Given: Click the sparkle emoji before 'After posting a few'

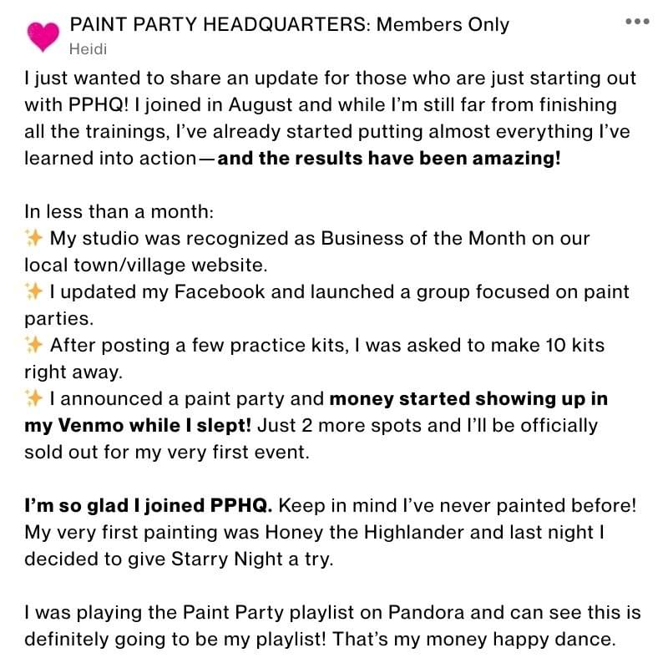Looking at the screenshot, I should [34, 345].
